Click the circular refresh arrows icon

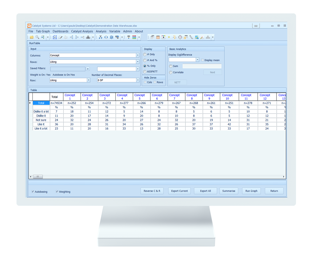click(106, 37)
